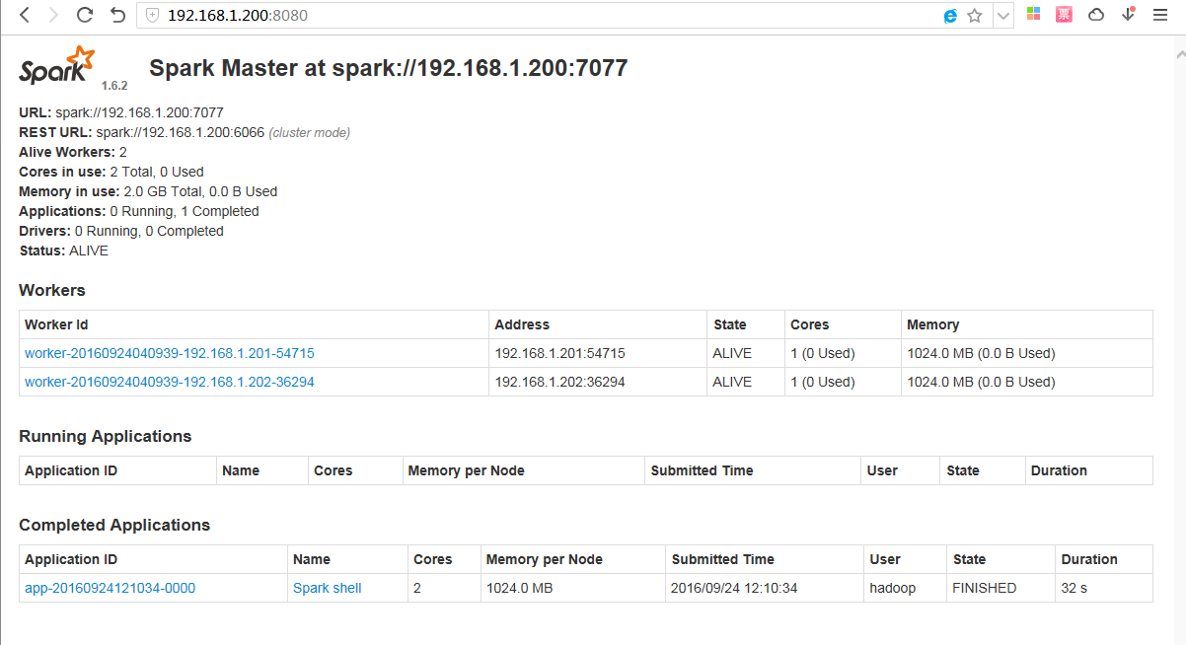This screenshot has width=1186, height=645.
Task: Click the Workers section heading
Action: tap(52, 290)
